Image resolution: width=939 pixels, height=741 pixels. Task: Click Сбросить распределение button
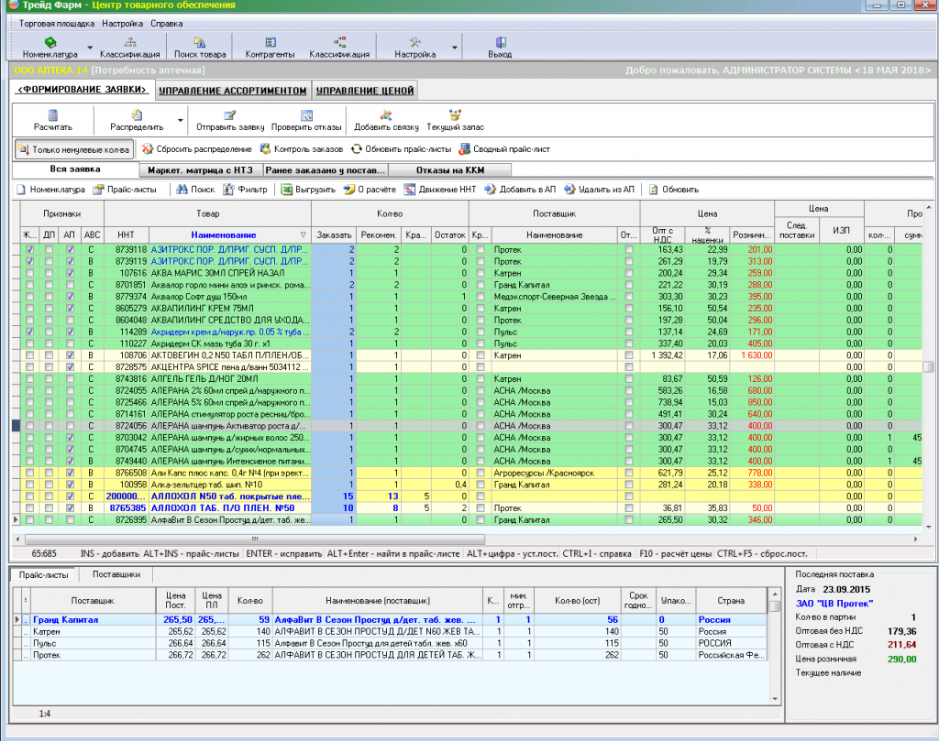pyautogui.click(x=196, y=148)
